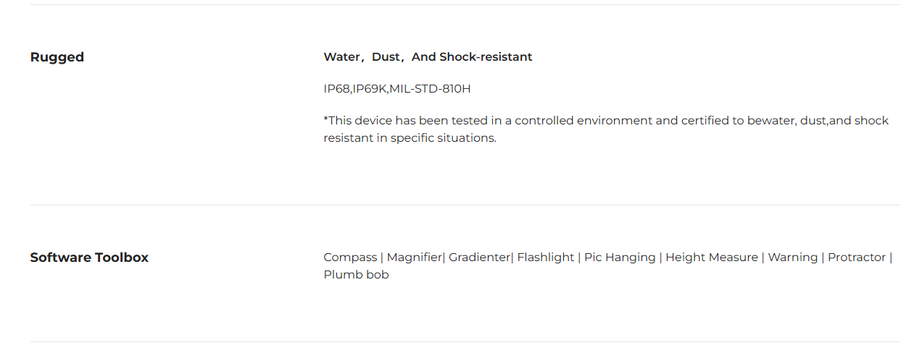The height and width of the screenshot is (353, 914).
Task: Click the word IP69K in ratings
Action: [370, 89]
